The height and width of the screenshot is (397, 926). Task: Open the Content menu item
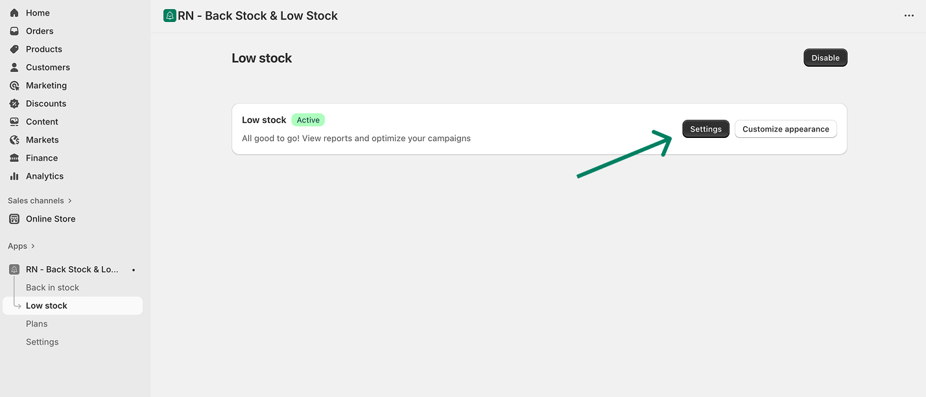(42, 122)
